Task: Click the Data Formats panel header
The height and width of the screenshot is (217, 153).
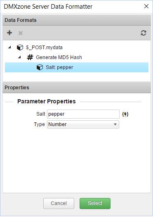Action: [77, 20]
